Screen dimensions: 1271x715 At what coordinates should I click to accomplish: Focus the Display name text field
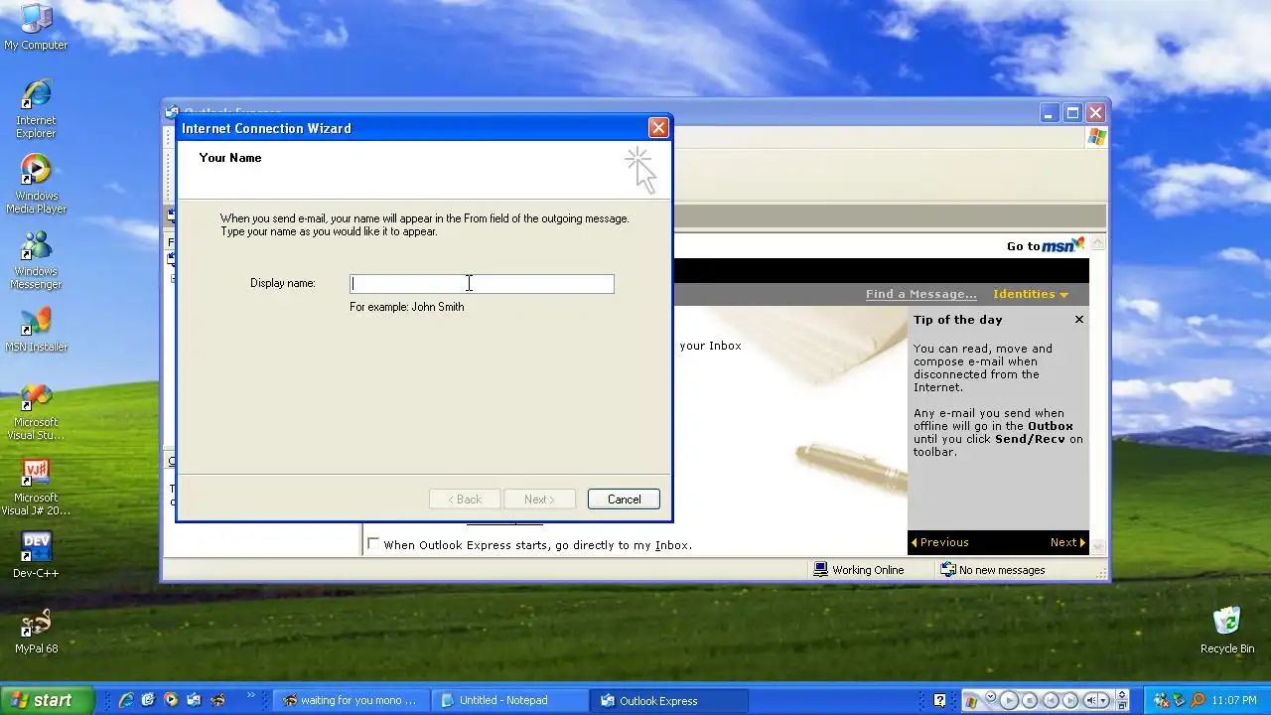[482, 284]
